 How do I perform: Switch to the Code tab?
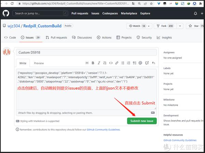coord(10,38)
